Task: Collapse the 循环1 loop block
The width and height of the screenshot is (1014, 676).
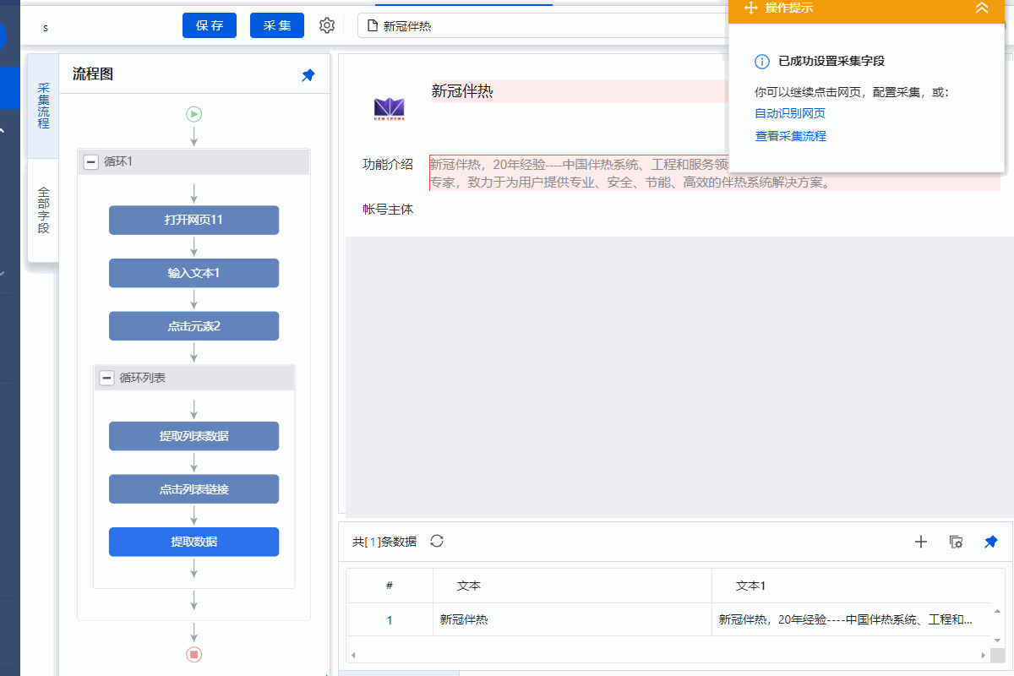Action: click(x=91, y=161)
